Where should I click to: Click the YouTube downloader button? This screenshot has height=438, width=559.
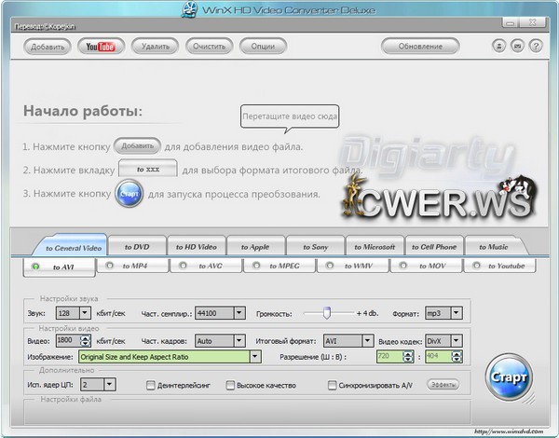click(x=101, y=46)
